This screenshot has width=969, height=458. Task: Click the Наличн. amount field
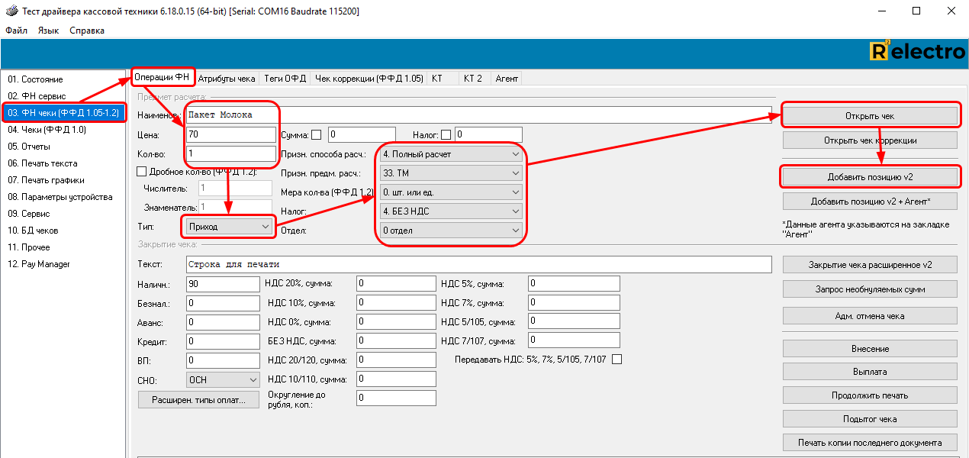tap(223, 284)
